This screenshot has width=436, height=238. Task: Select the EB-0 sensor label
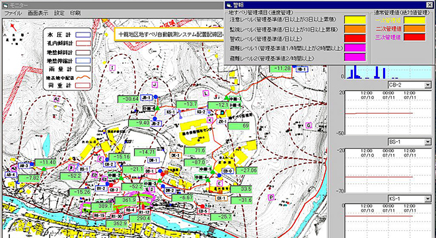click(227, 171)
